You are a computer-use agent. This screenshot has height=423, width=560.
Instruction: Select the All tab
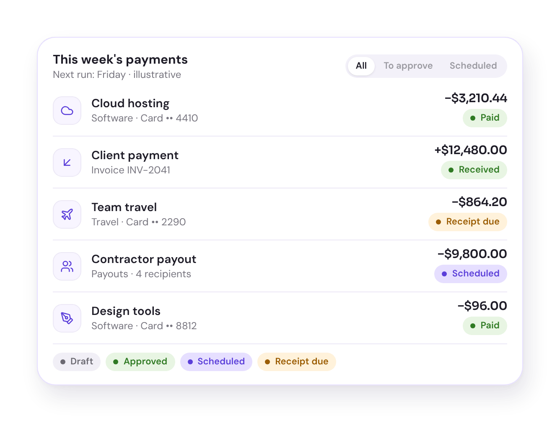click(361, 66)
